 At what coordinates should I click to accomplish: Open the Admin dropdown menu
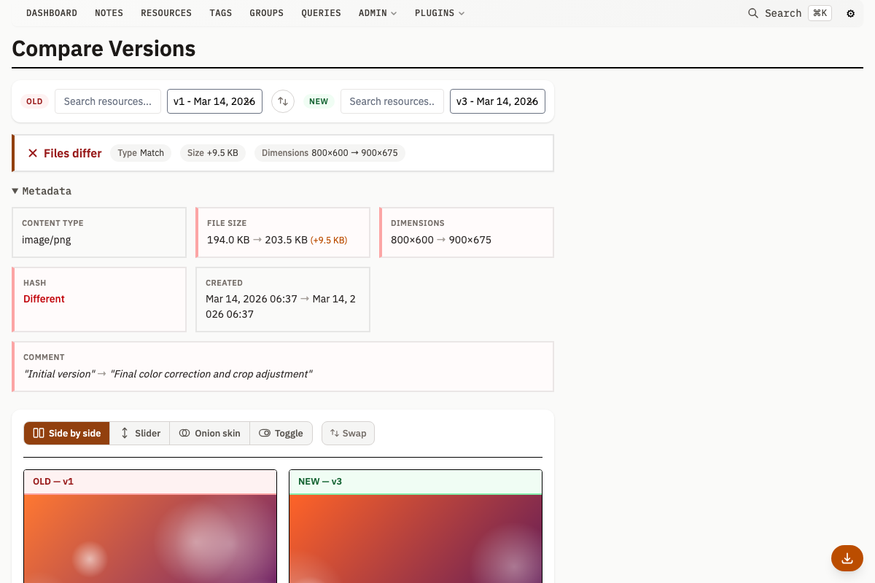pyautogui.click(x=377, y=12)
